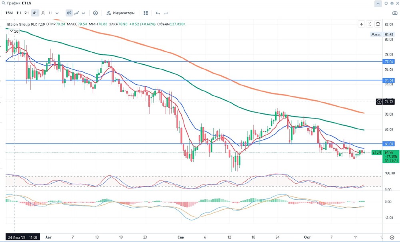Image resolution: width=400 pixels, height=242 pixels.
Task: Click the 77.06 price level label
Action: (x=388, y=61)
